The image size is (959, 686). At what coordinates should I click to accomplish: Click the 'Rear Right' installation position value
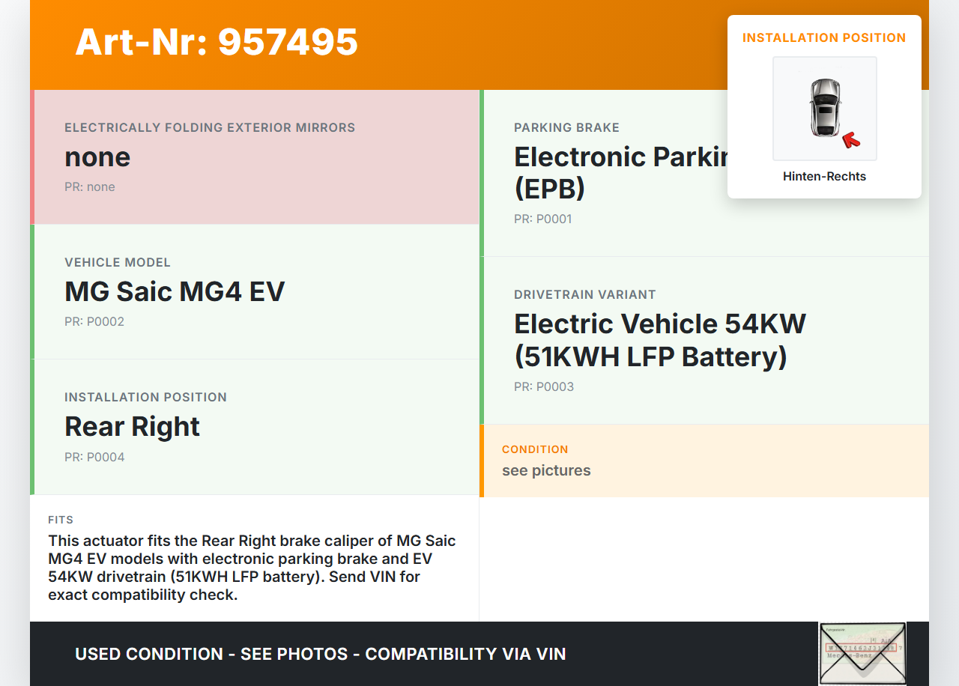(x=132, y=426)
